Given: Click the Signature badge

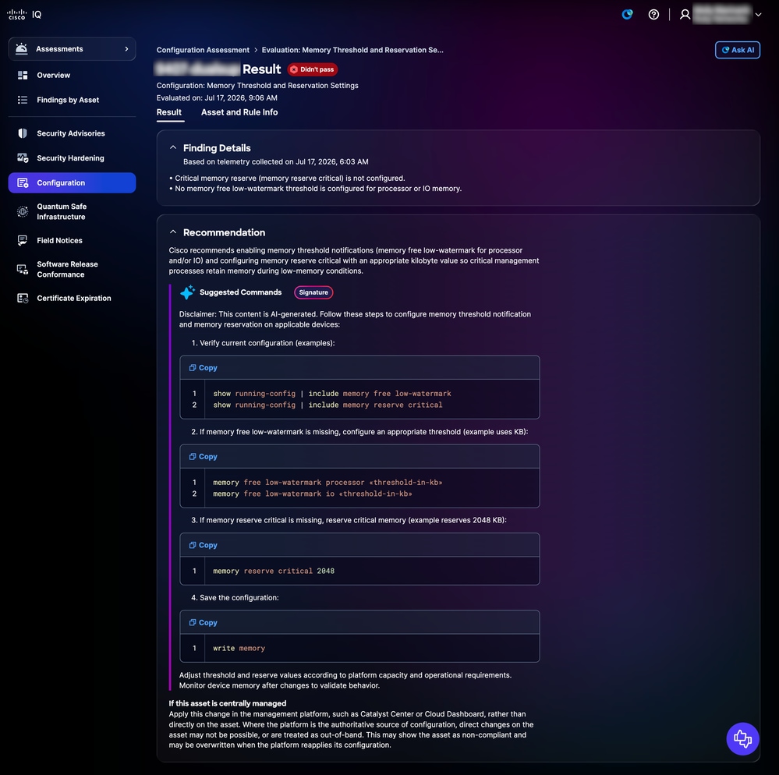Looking at the screenshot, I should [313, 292].
